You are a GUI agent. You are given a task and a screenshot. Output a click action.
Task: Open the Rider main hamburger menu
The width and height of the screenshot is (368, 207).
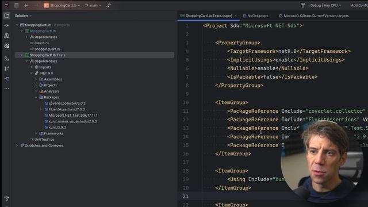pos(17,5)
